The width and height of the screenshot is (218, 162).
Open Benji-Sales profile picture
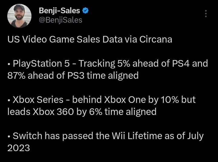(x=19, y=16)
